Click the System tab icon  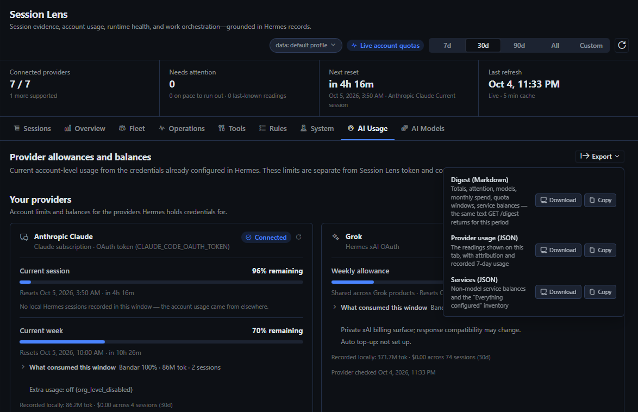(304, 128)
